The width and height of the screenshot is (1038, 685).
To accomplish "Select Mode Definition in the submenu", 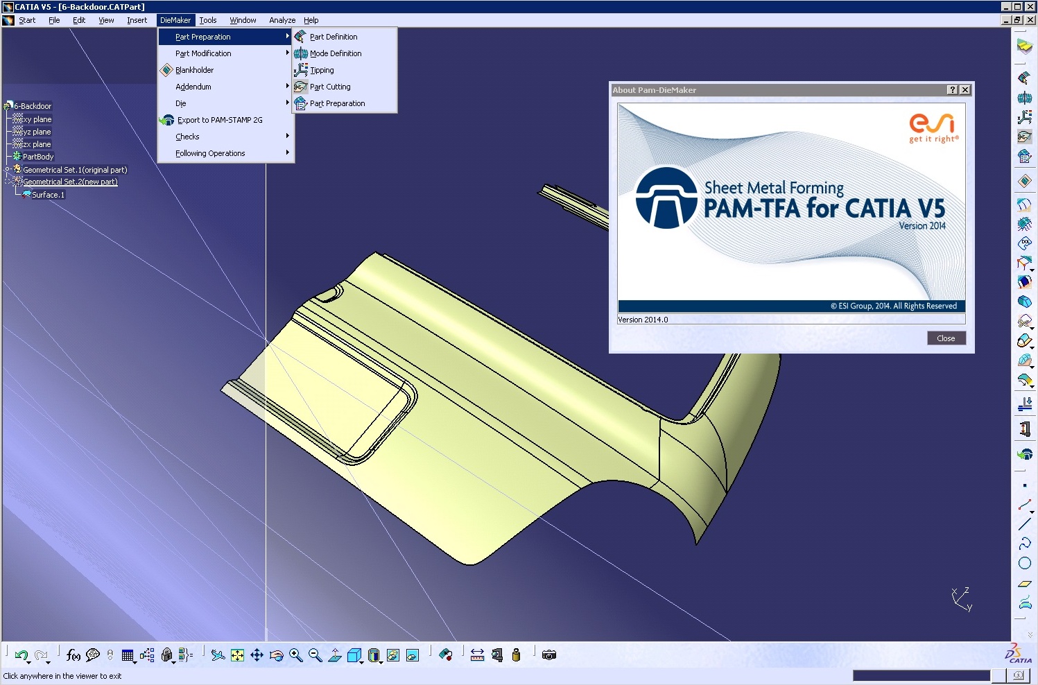I will (x=345, y=53).
